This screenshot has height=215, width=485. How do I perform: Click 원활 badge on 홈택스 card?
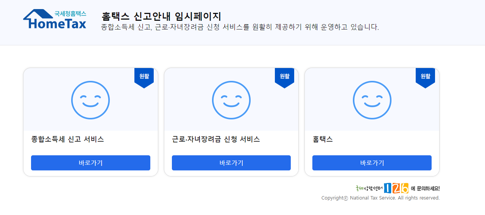click(425, 78)
